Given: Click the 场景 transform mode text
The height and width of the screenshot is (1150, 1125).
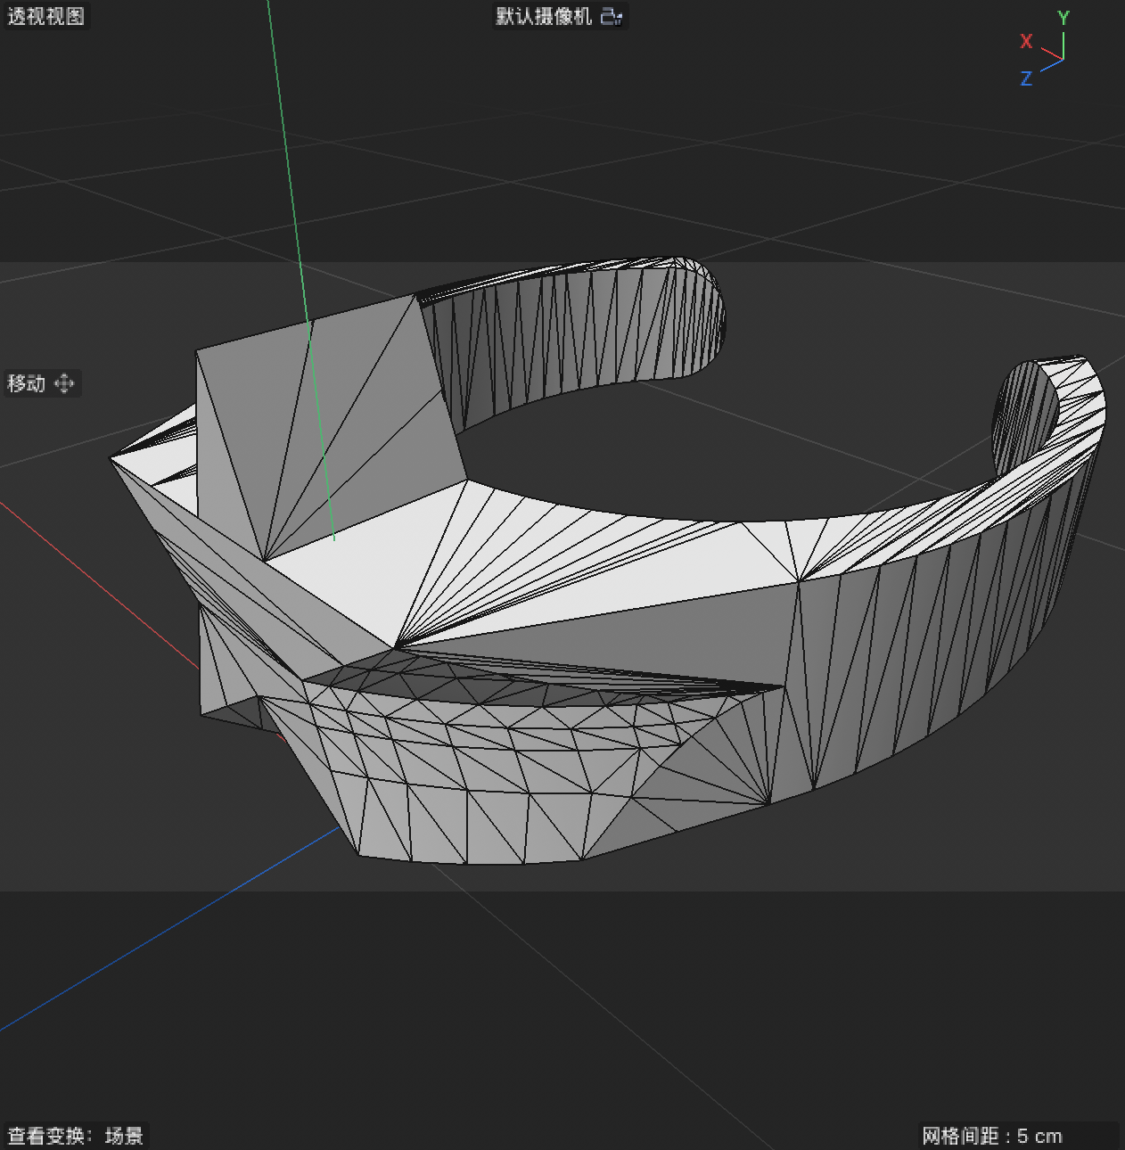Looking at the screenshot, I should 125,1136.
